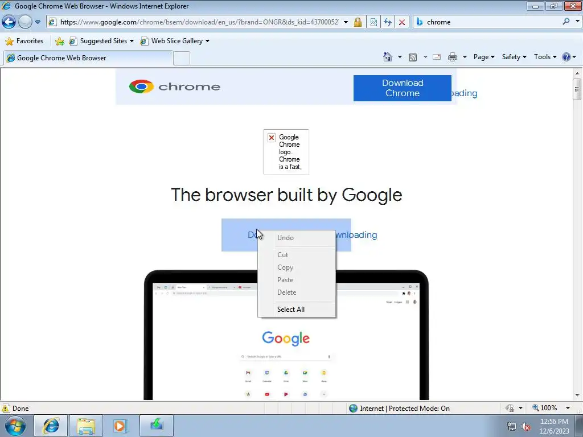Screen dimensions: 583x437
Task: Click the Chrome logo in page header
Action: click(175, 86)
